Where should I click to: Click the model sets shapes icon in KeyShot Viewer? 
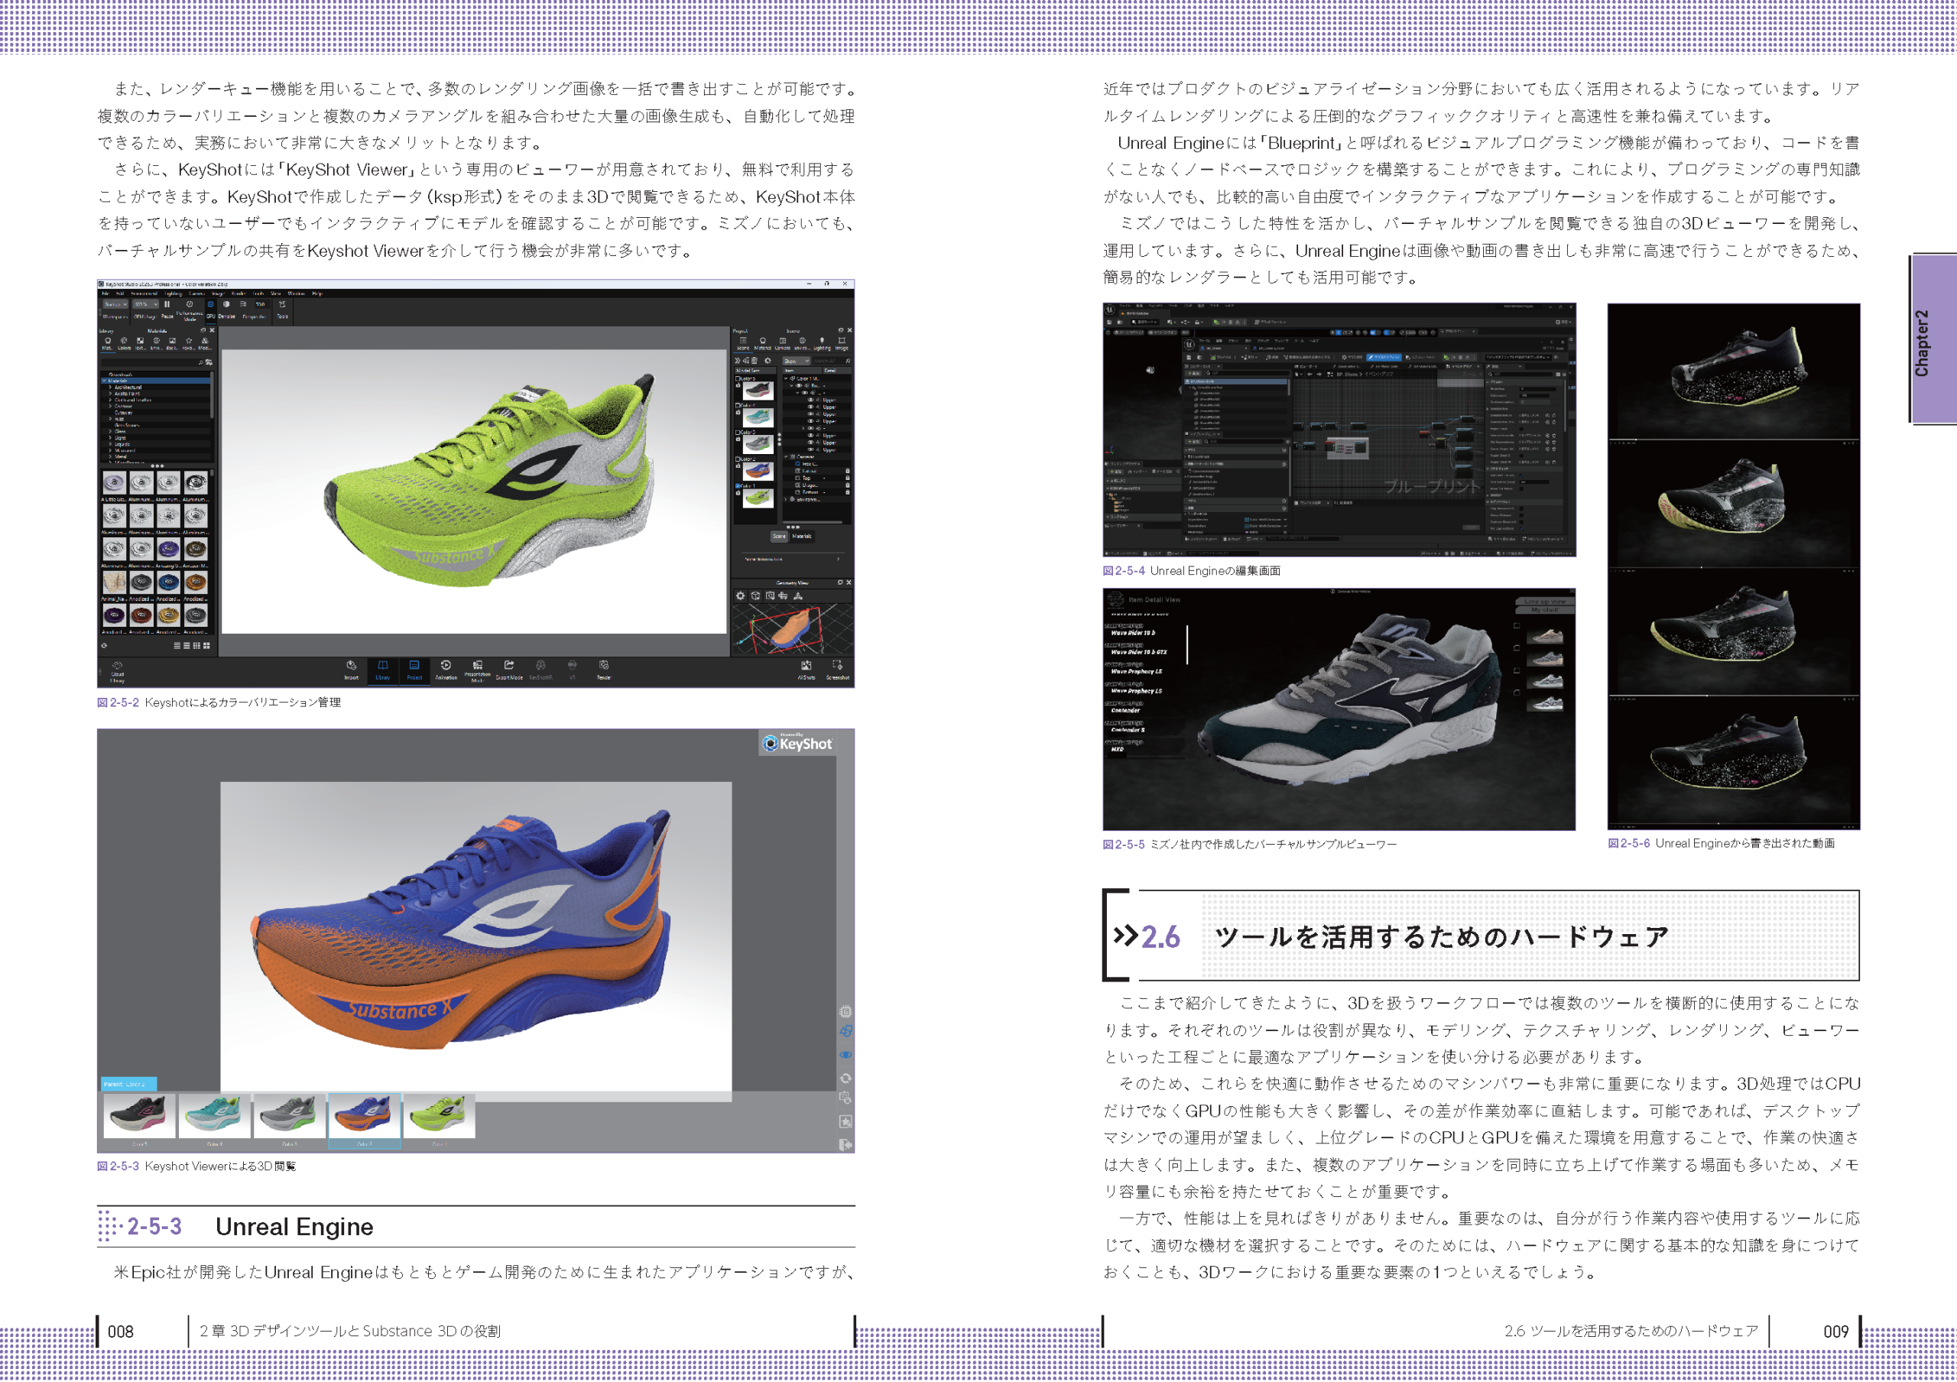coord(845,1031)
